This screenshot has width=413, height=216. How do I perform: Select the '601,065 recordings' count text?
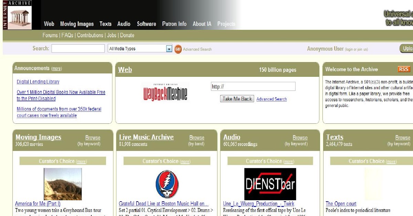(240, 144)
